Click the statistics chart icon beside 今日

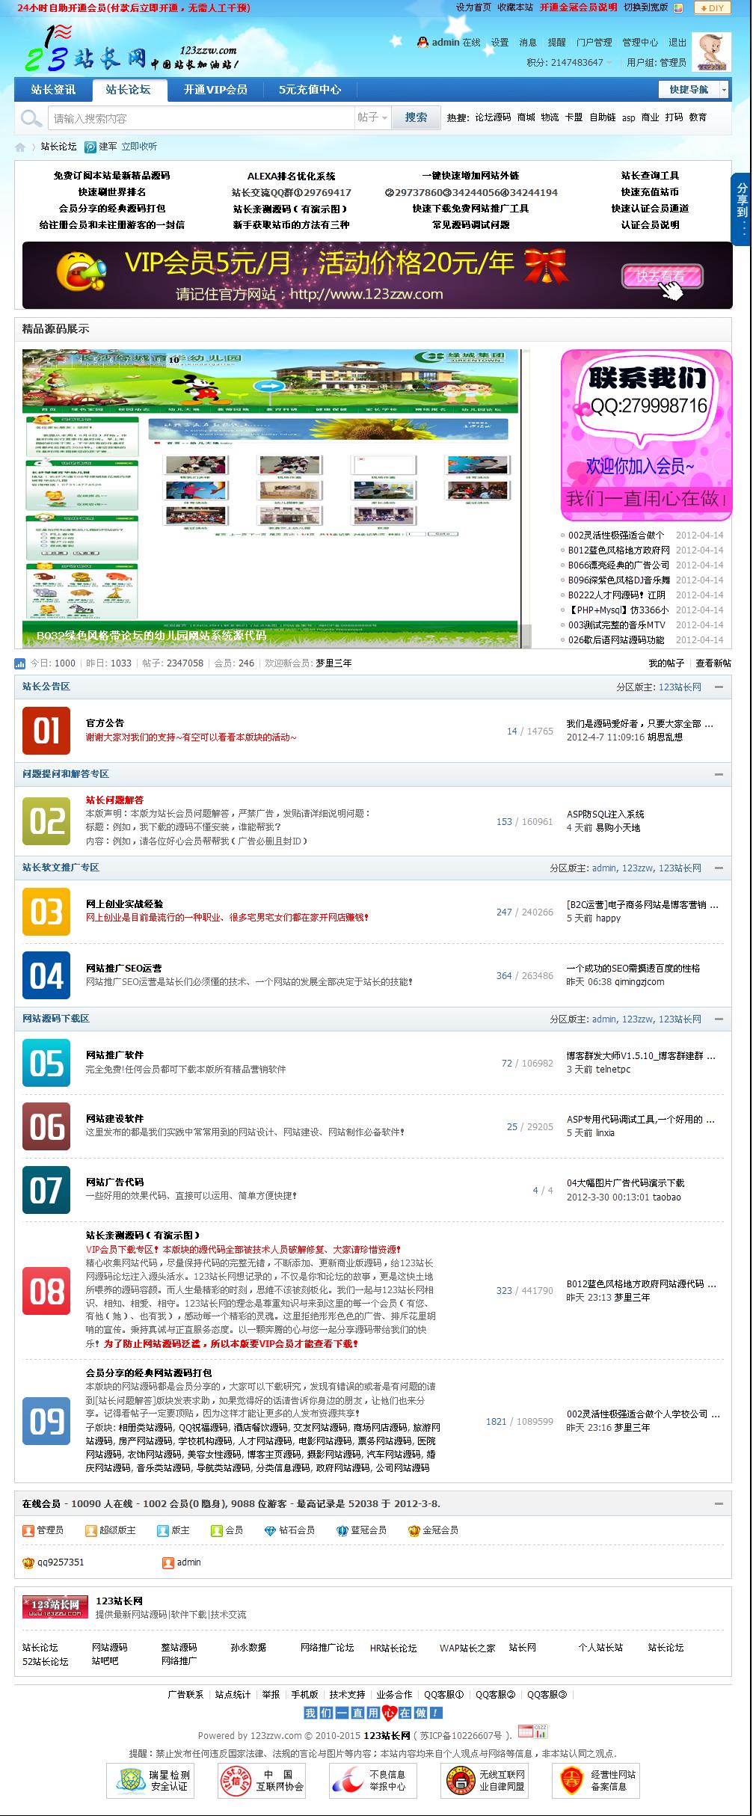[x=20, y=663]
